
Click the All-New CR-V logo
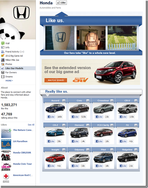(x=80, y=80)
